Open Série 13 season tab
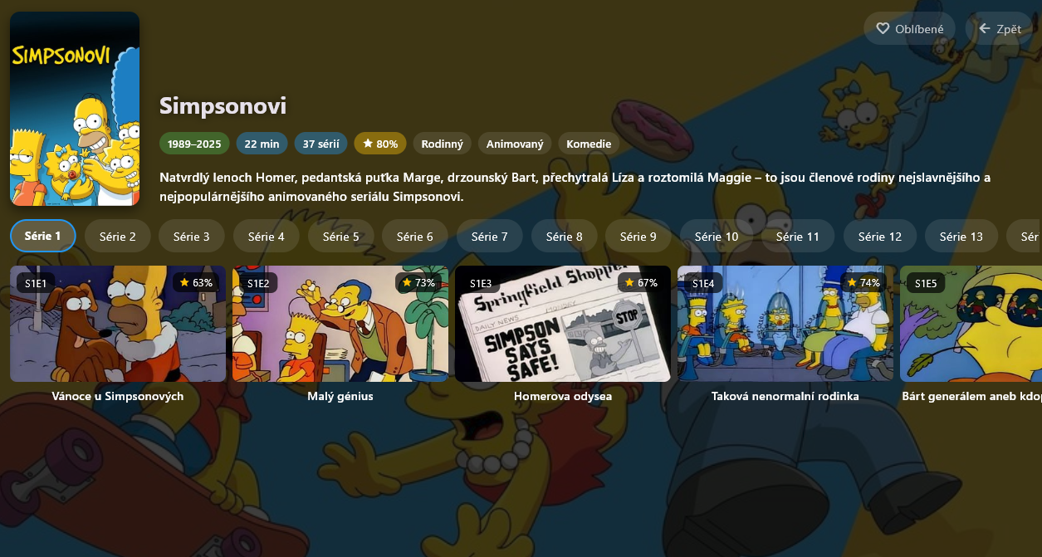The image size is (1042, 557). pyautogui.click(x=961, y=236)
